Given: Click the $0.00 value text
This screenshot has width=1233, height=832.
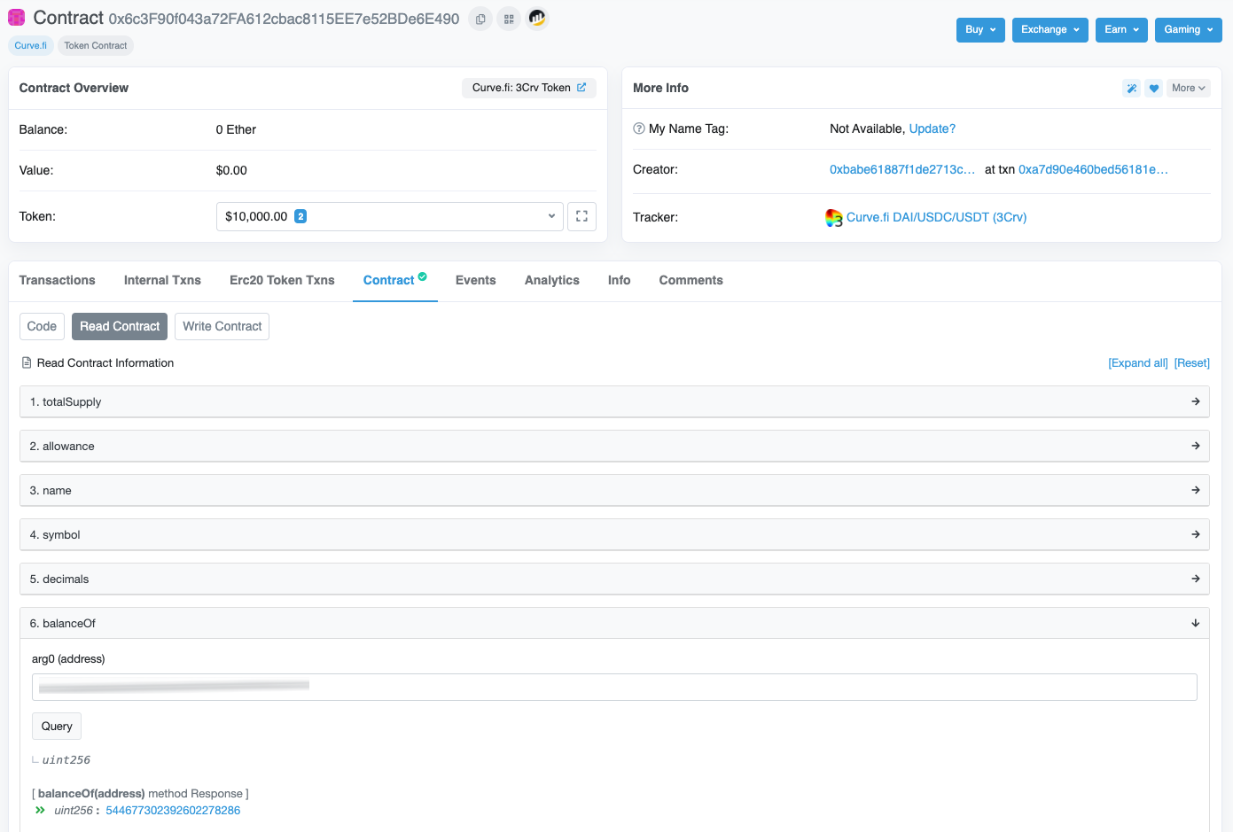Looking at the screenshot, I should 231,170.
